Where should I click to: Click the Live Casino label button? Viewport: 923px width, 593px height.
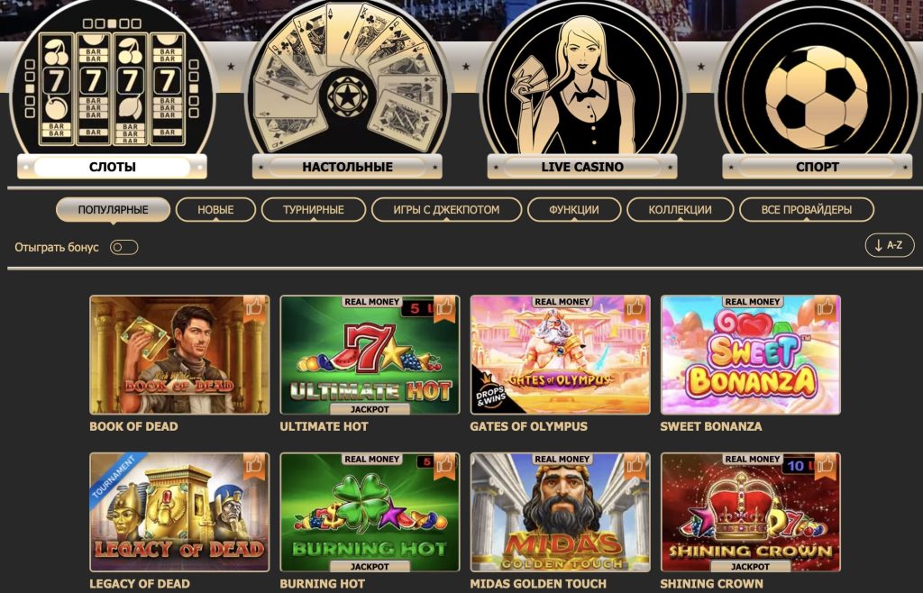(582, 167)
